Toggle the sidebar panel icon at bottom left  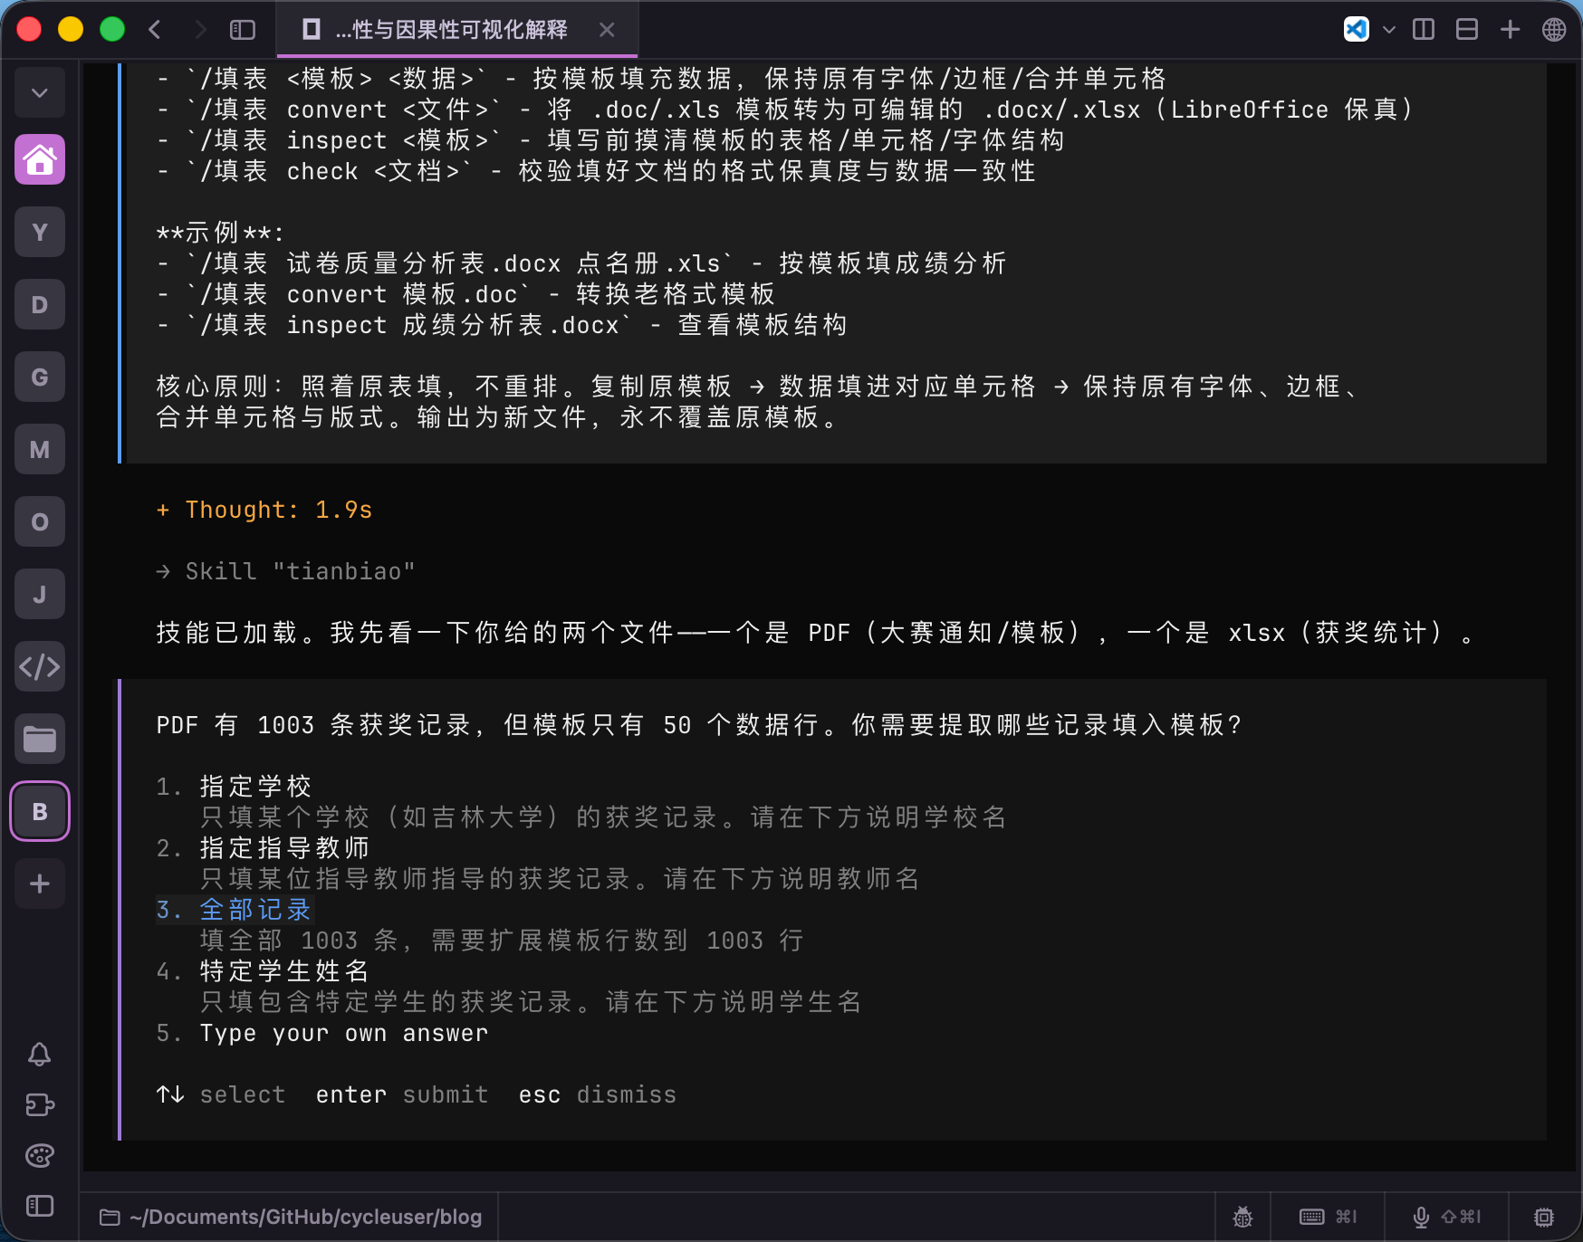point(40,1206)
